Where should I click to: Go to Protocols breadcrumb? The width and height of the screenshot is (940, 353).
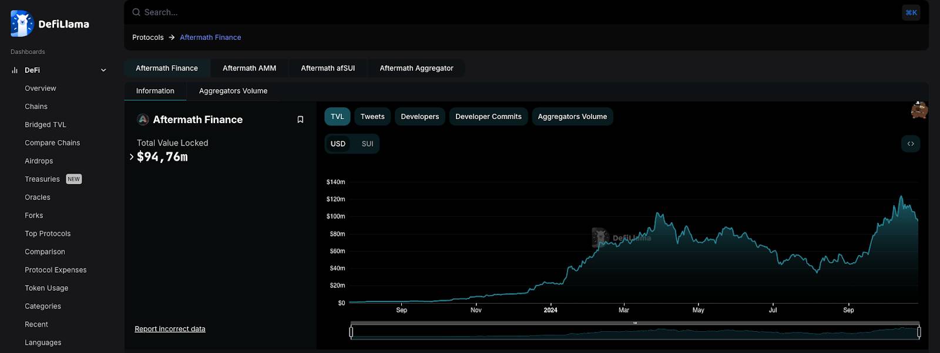pos(148,38)
